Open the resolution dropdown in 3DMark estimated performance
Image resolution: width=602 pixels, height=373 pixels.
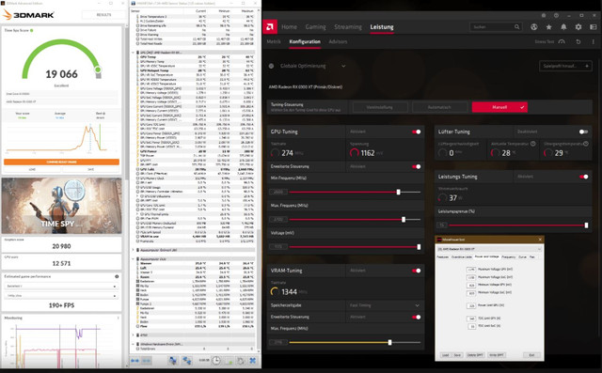[x=61, y=296]
